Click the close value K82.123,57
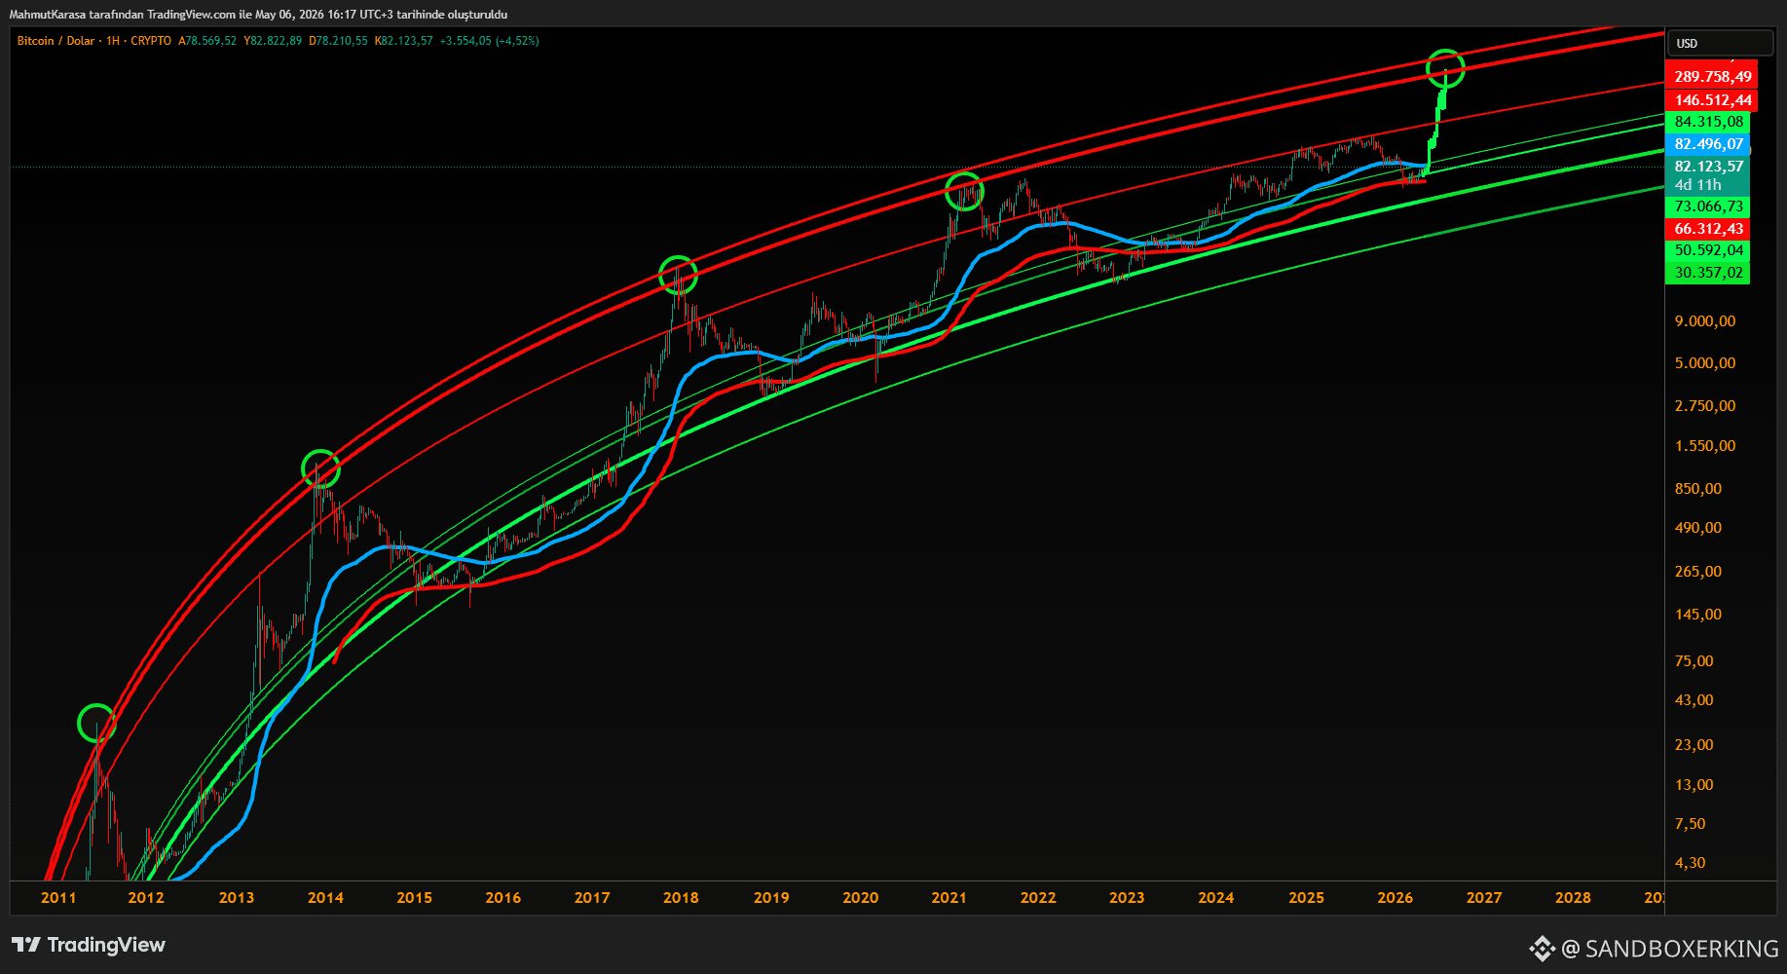 click(x=404, y=41)
